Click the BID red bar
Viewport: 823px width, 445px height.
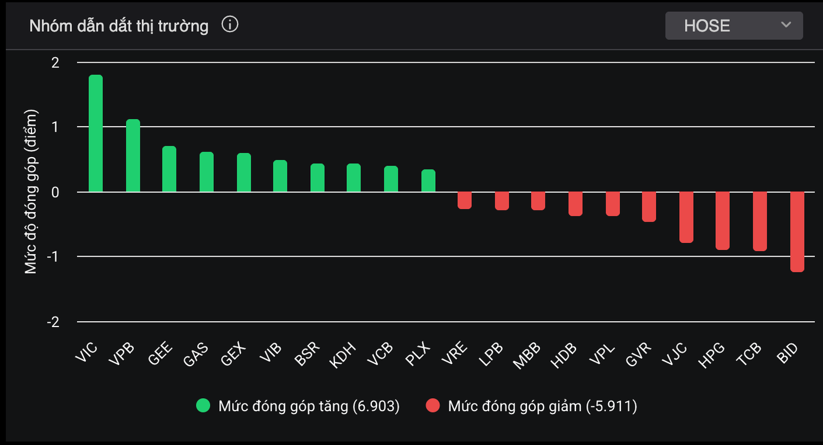coord(797,231)
